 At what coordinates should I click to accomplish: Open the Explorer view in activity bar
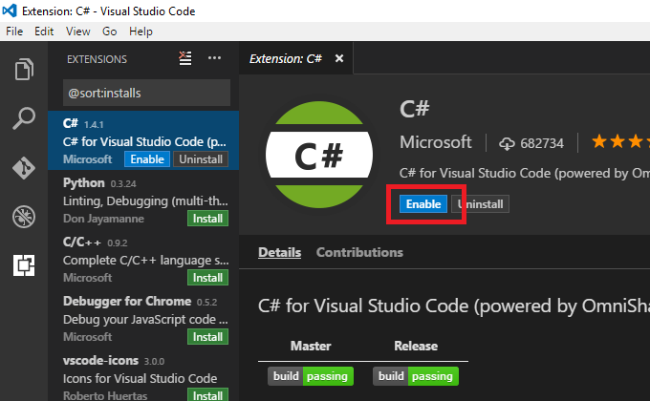[24, 69]
